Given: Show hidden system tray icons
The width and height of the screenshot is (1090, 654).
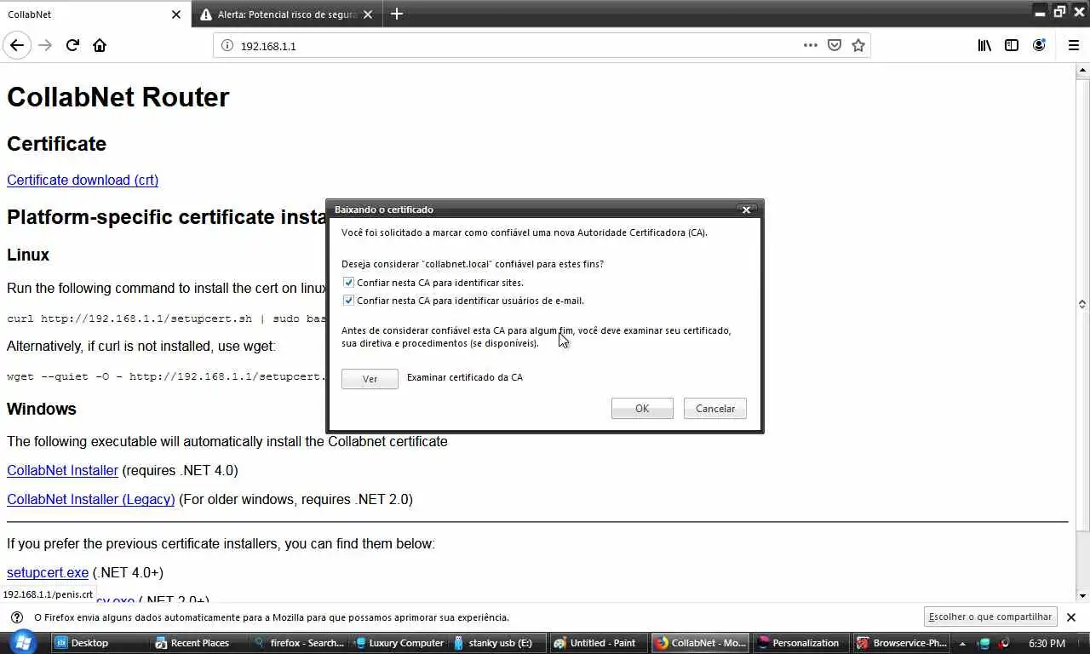Looking at the screenshot, I should 962,644.
